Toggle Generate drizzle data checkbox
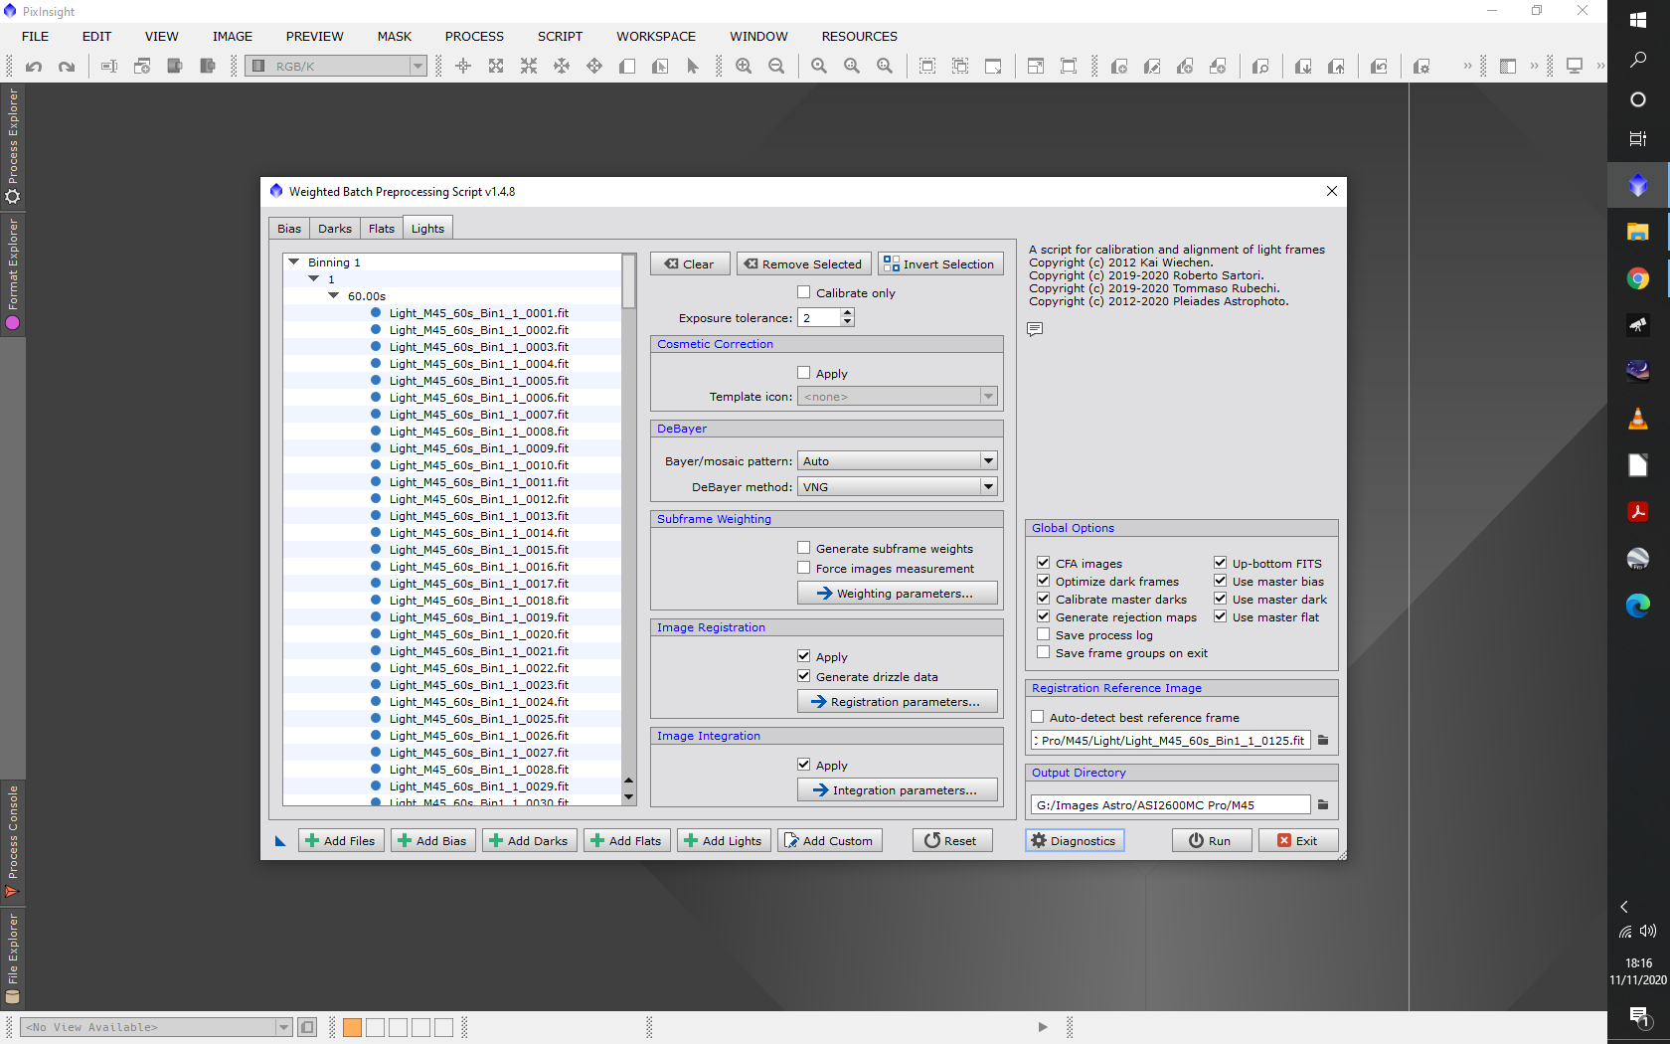The height and width of the screenshot is (1044, 1670). (804, 677)
